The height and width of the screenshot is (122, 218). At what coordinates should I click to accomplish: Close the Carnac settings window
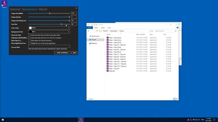[76, 8]
